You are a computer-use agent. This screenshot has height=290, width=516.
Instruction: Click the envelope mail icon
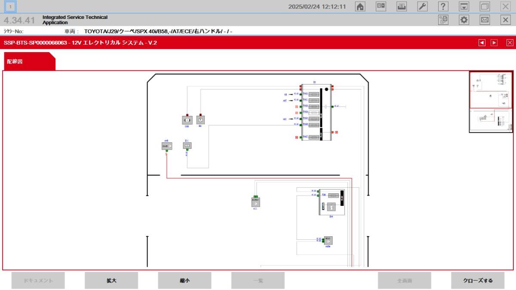pyautogui.click(x=485, y=20)
